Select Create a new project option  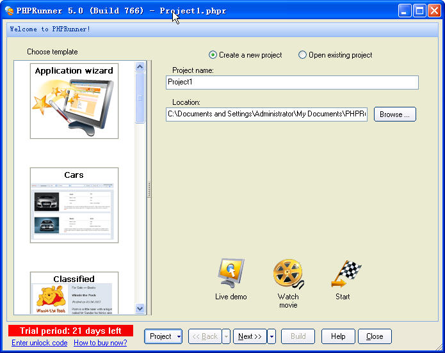tap(214, 55)
